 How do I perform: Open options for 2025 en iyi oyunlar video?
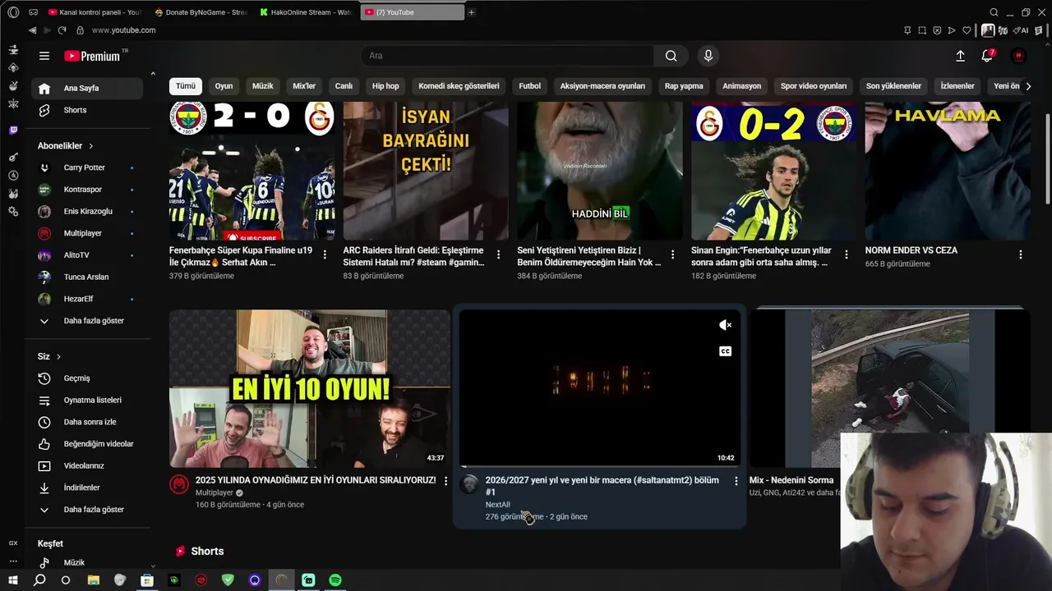445,481
